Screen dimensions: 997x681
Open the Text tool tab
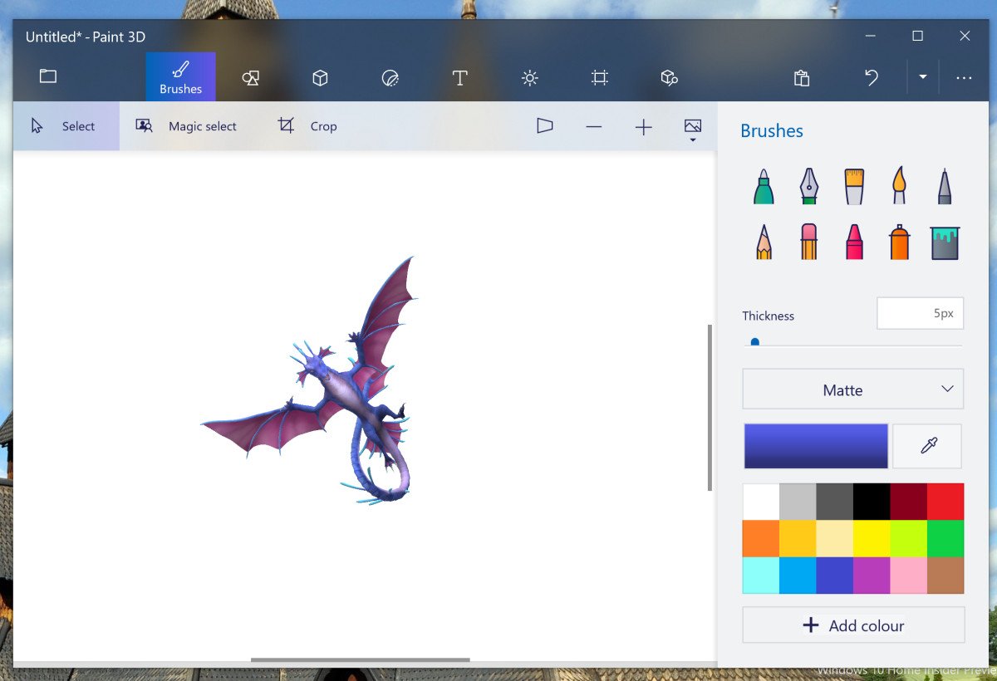pos(459,77)
